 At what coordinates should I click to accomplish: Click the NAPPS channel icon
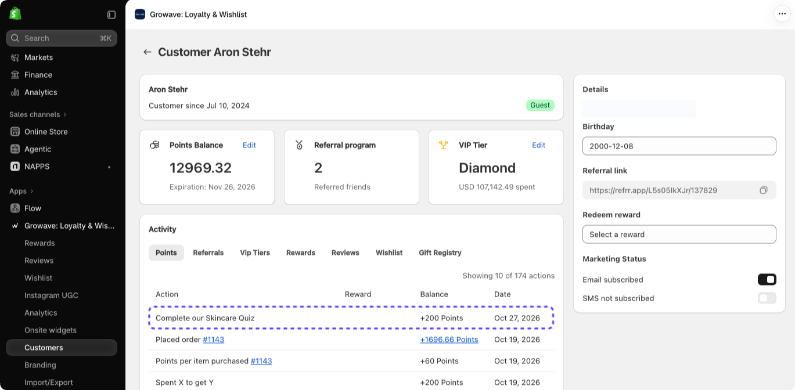coord(15,167)
